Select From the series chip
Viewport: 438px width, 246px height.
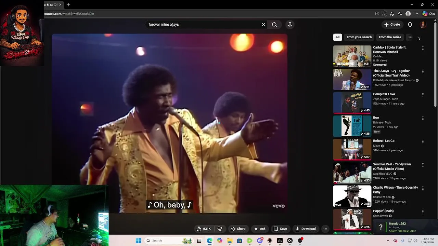[390, 37]
